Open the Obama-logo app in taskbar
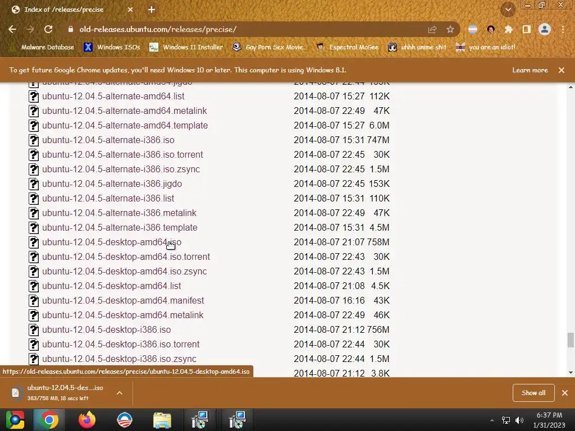Image resolution: width=575 pixels, height=431 pixels. [x=124, y=420]
